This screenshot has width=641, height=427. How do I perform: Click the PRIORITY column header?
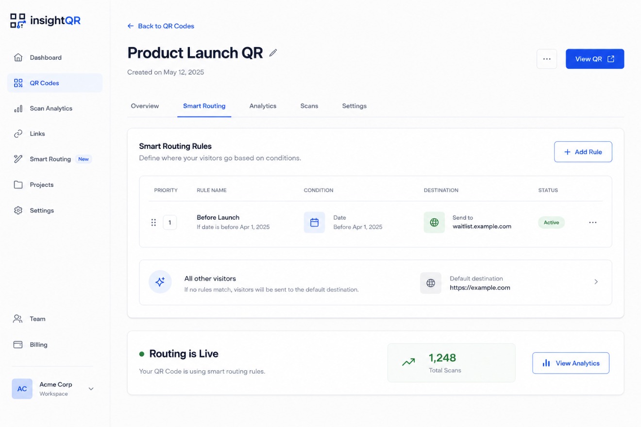[166, 190]
